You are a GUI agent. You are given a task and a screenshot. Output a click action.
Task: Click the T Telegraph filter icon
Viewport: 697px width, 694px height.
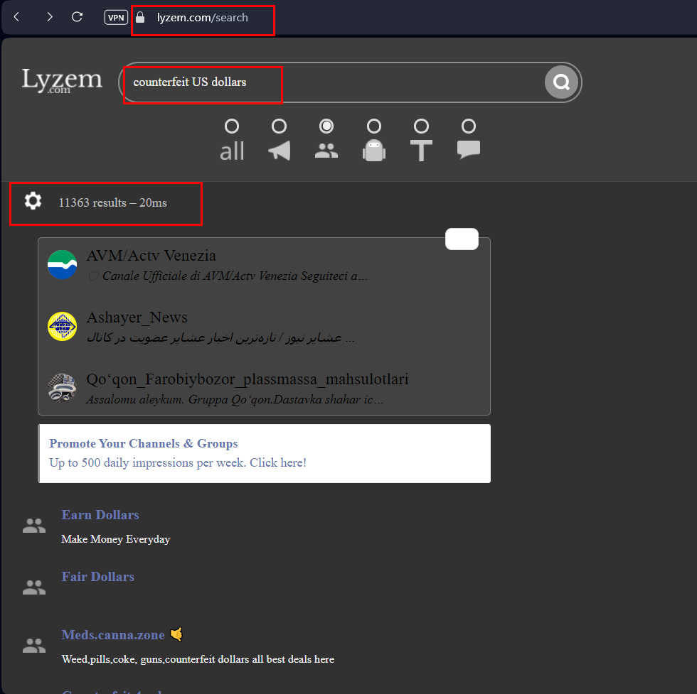(x=421, y=151)
